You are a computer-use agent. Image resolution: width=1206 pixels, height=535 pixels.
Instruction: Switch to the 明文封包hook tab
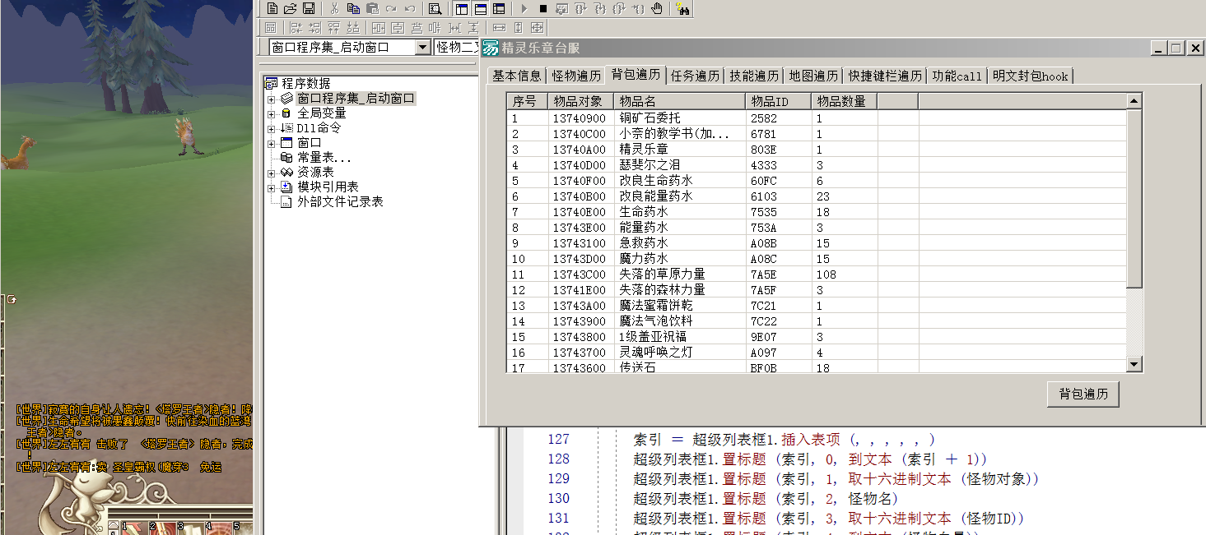1030,76
